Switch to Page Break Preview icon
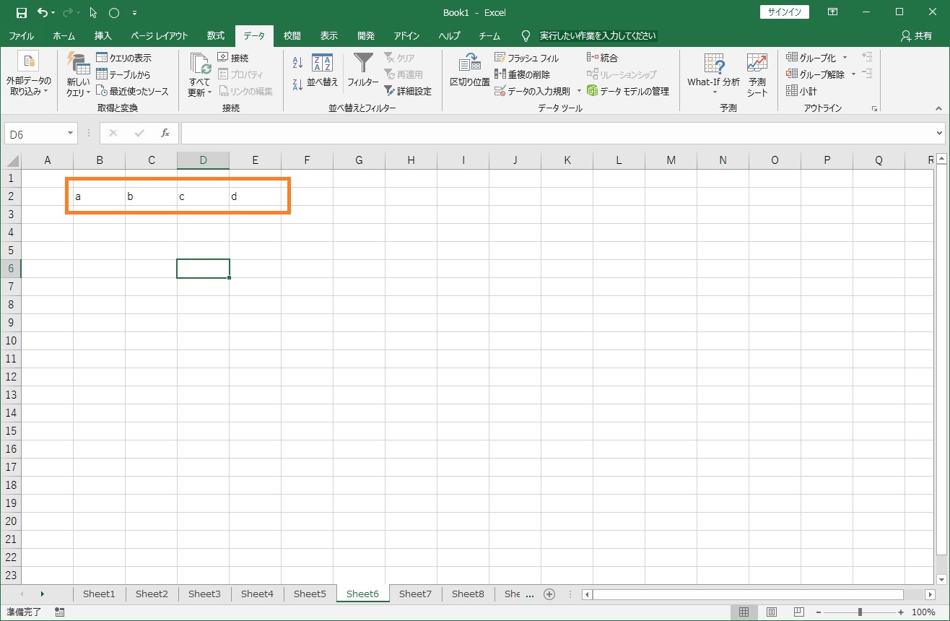 coord(798,612)
